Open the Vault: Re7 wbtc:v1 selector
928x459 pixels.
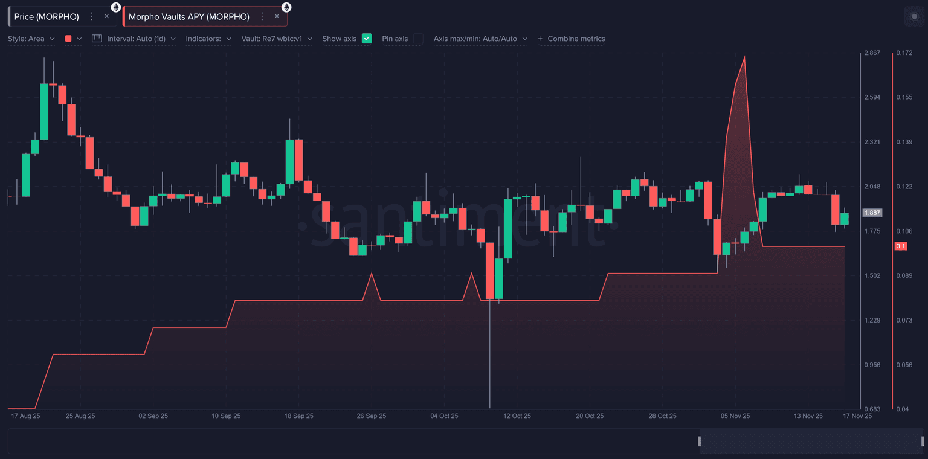[x=277, y=39]
